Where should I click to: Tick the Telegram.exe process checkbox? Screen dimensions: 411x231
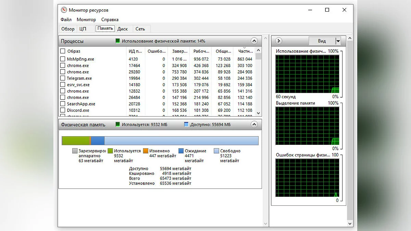(x=63, y=78)
